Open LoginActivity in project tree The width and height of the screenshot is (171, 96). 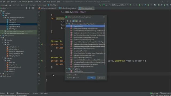(13, 20)
